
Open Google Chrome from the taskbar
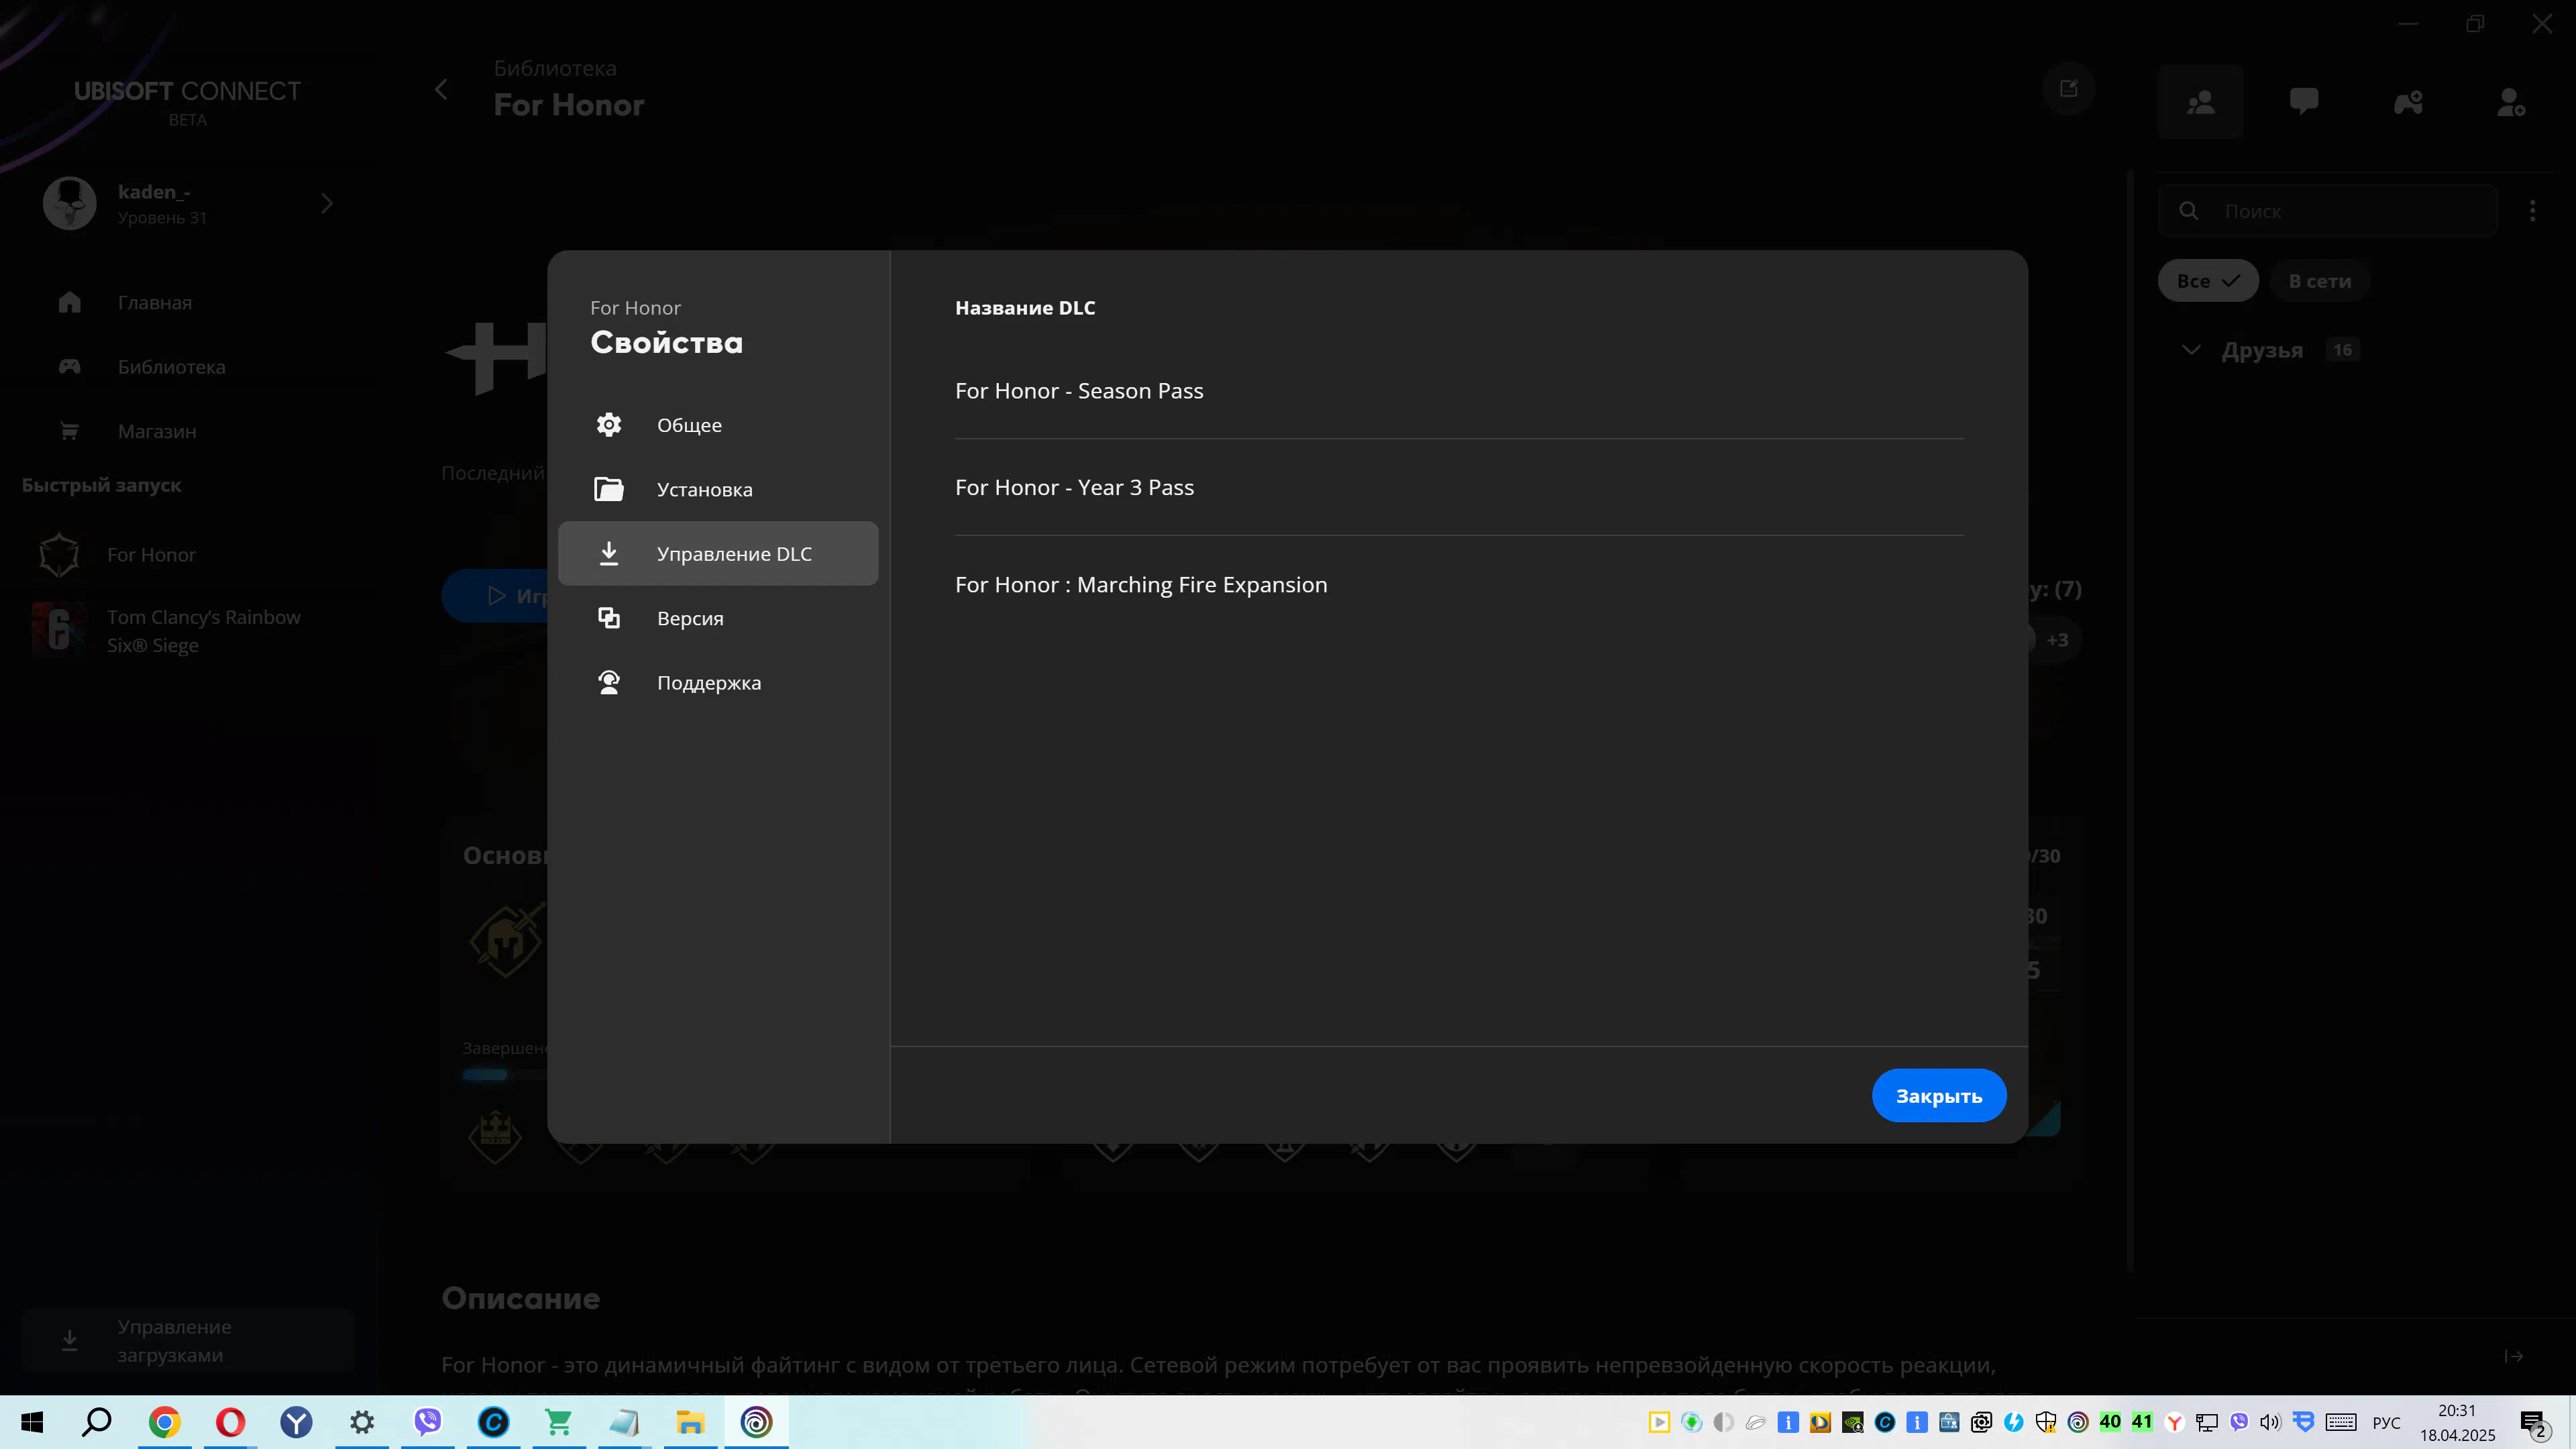click(x=164, y=1422)
